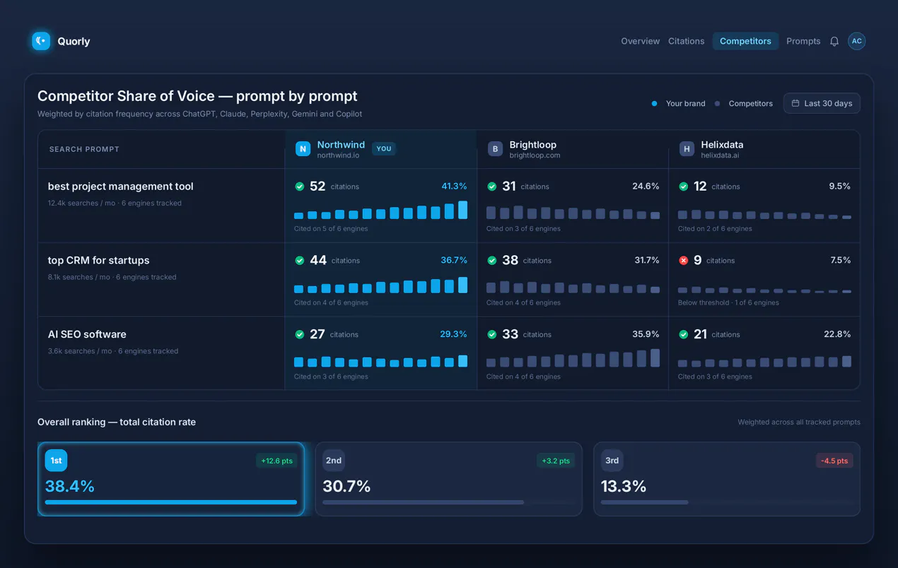Click the 41.3% share value
The width and height of the screenshot is (898, 568).
coord(454,187)
